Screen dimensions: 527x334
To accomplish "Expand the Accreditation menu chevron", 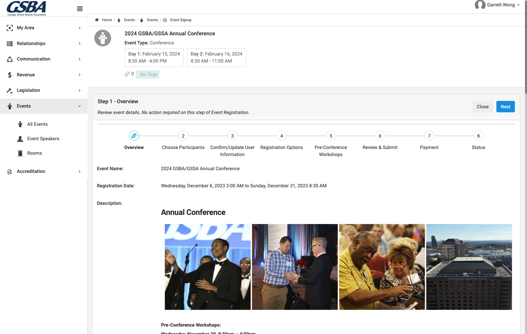I will pyautogui.click(x=79, y=172).
